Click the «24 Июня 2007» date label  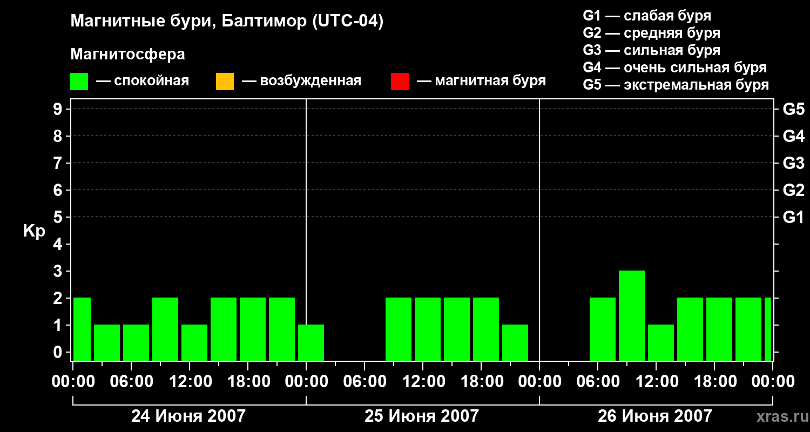pyautogui.click(x=188, y=416)
